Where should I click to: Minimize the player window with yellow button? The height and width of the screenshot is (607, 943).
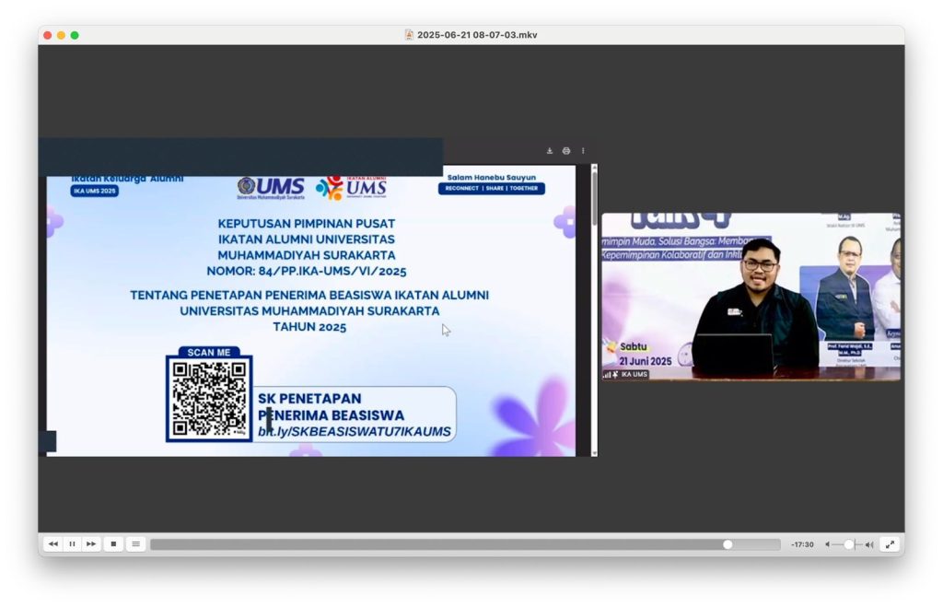62,36
